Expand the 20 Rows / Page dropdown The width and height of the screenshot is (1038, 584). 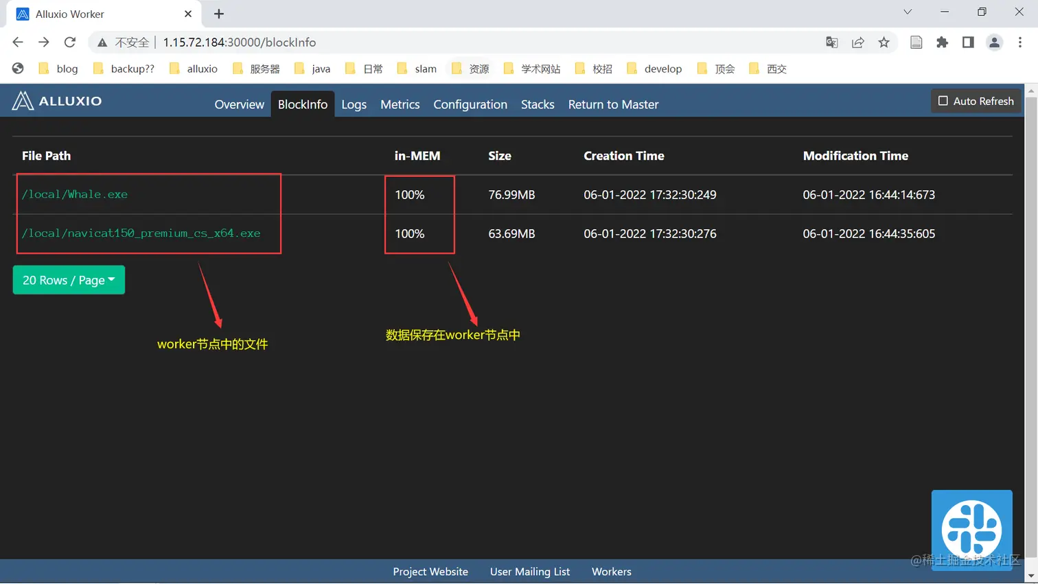[69, 280]
